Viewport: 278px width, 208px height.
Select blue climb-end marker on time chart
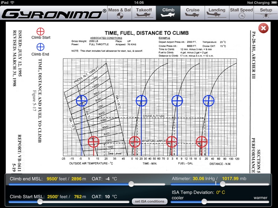click(141, 100)
